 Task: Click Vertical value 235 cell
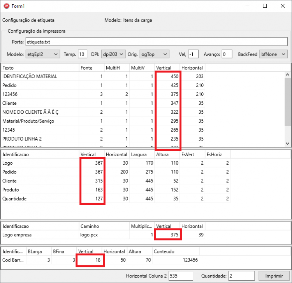pos(167,139)
